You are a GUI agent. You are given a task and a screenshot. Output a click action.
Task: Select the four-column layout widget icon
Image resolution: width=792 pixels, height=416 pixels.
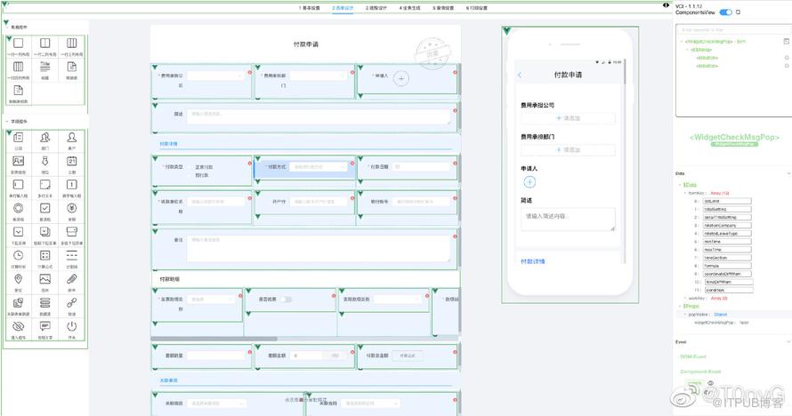(18, 67)
